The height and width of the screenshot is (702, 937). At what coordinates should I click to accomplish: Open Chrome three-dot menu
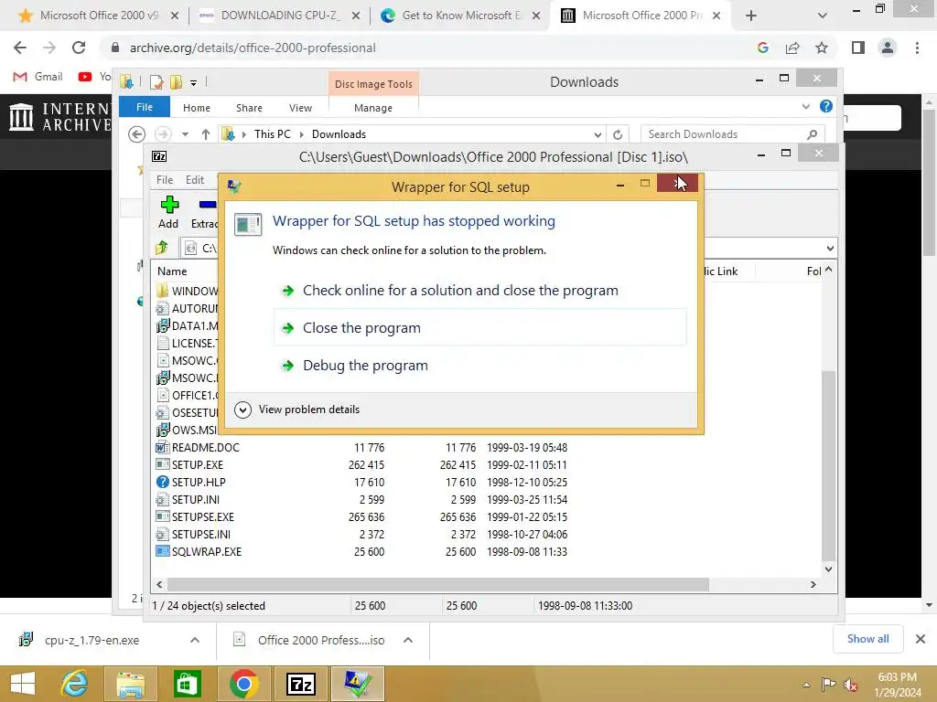917,48
